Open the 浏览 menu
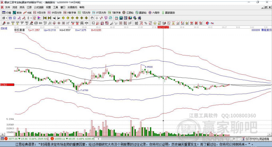272x147 pixels. pyautogui.click(x=15, y=7)
